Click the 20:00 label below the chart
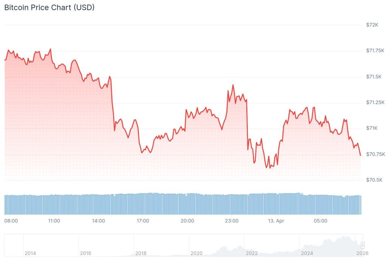The height and width of the screenshot is (263, 390). pyautogui.click(x=187, y=221)
